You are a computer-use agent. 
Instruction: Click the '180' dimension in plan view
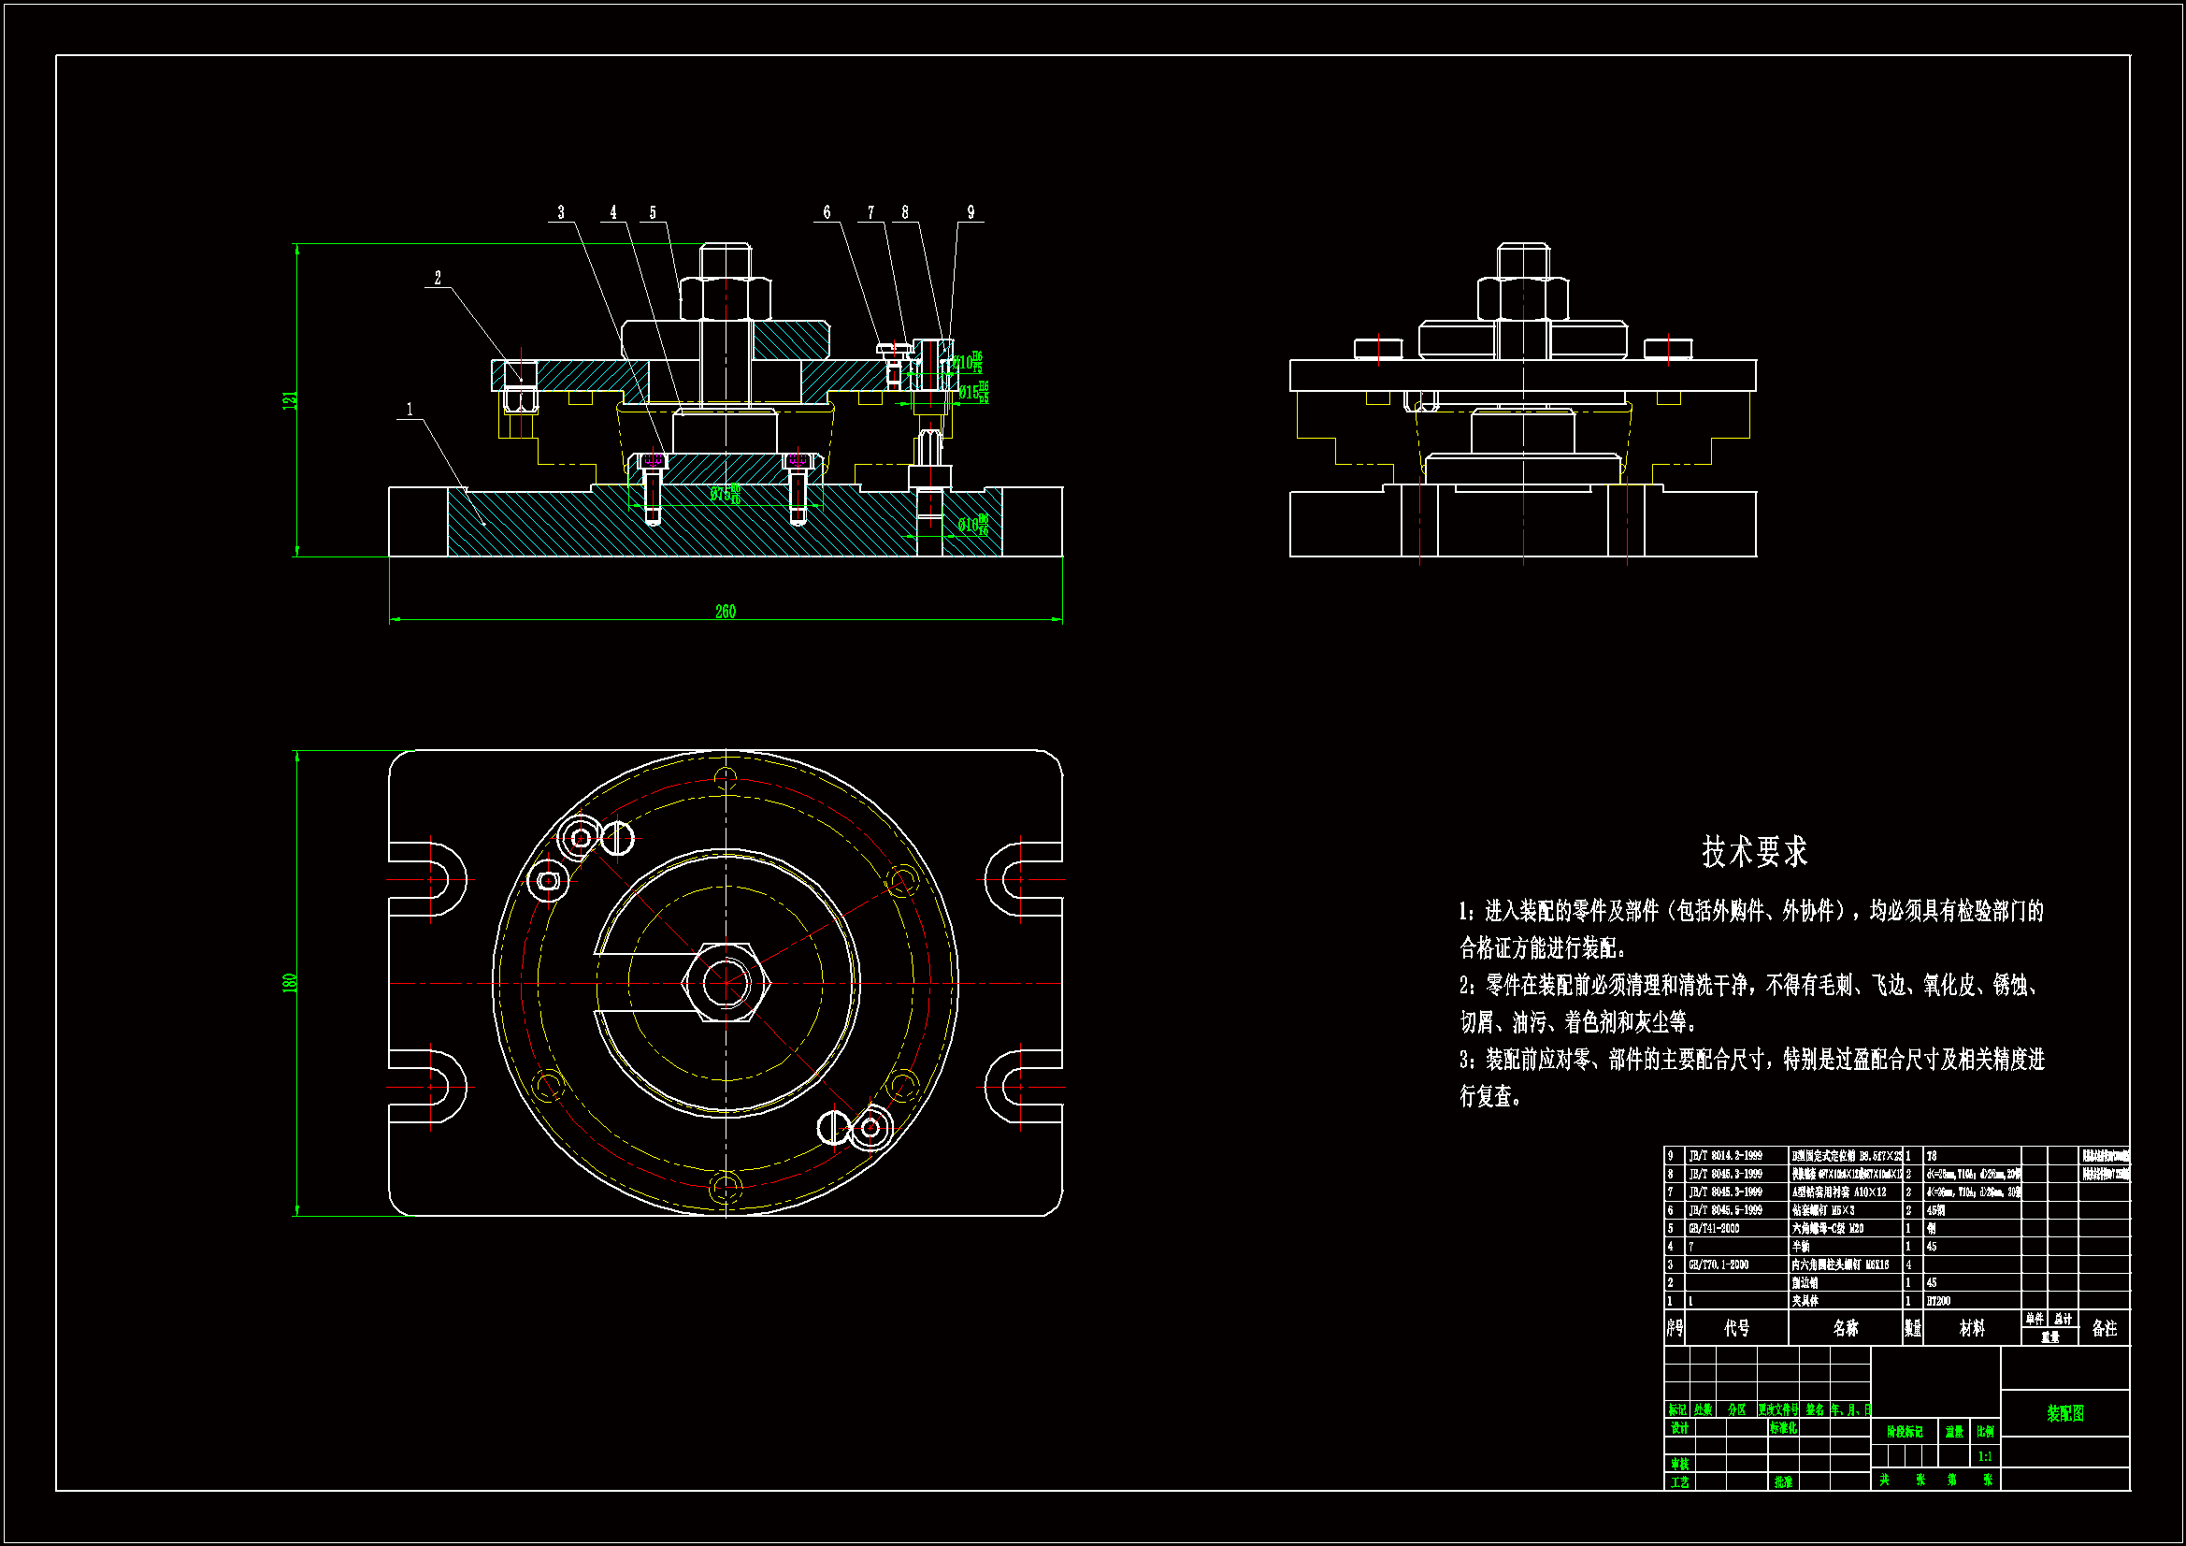tap(290, 983)
